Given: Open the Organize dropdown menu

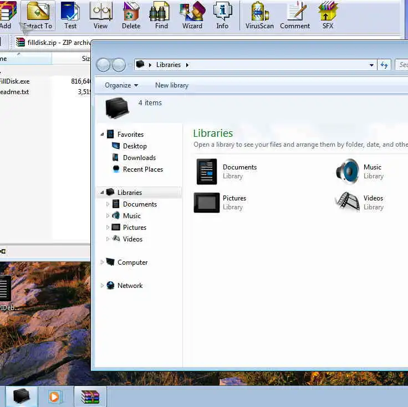Looking at the screenshot, I should (121, 85).
